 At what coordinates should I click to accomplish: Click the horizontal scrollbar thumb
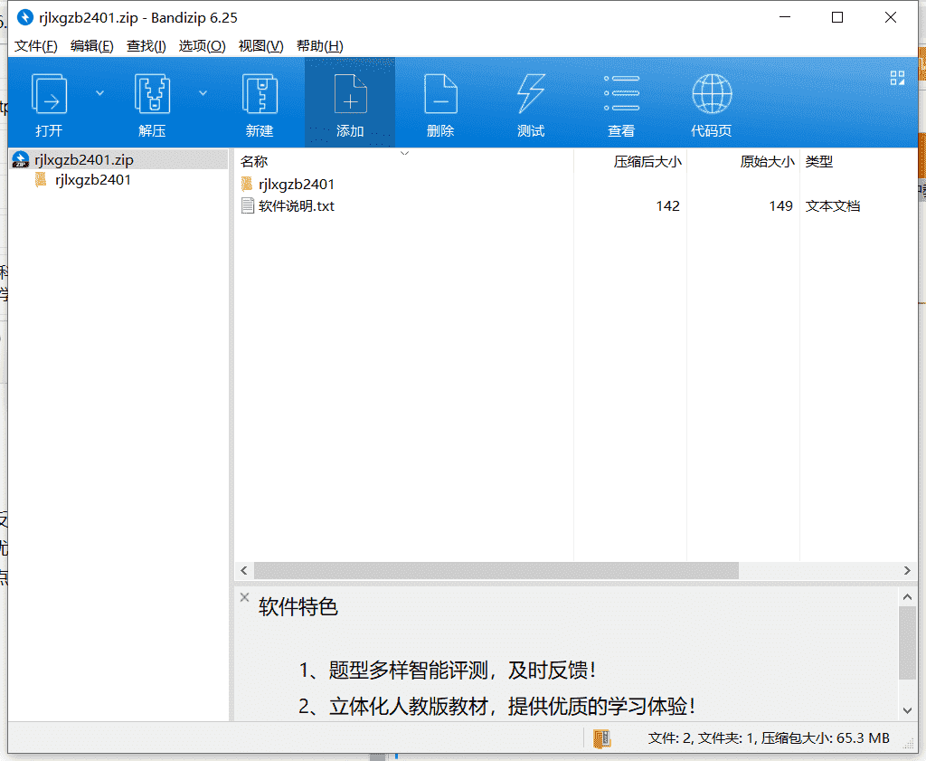coord(496,570)
